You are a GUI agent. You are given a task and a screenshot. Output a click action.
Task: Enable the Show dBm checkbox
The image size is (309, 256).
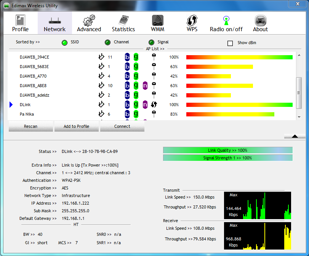230,43
